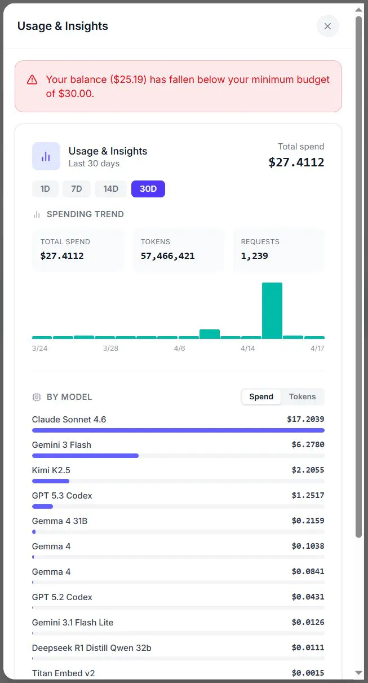The height and width of the screenshot is (683, 368).
Task: Click the 1,239 requests value
Action: (255, 256)
